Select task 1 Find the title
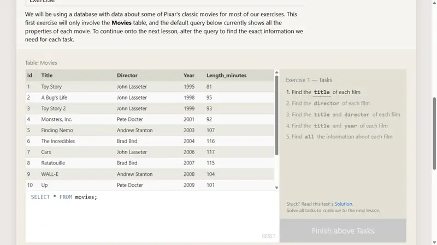Screen dimensions: 437x245 click(x=323, y=92)
